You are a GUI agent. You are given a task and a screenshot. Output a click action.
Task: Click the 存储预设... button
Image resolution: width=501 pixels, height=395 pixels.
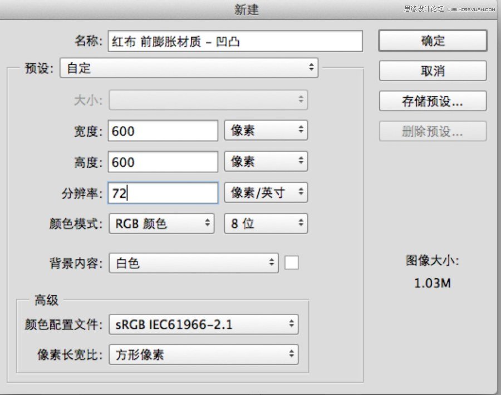tap(433, 101)
